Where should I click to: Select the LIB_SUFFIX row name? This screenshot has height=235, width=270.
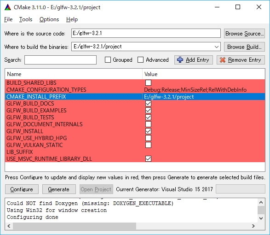point(20,152)
